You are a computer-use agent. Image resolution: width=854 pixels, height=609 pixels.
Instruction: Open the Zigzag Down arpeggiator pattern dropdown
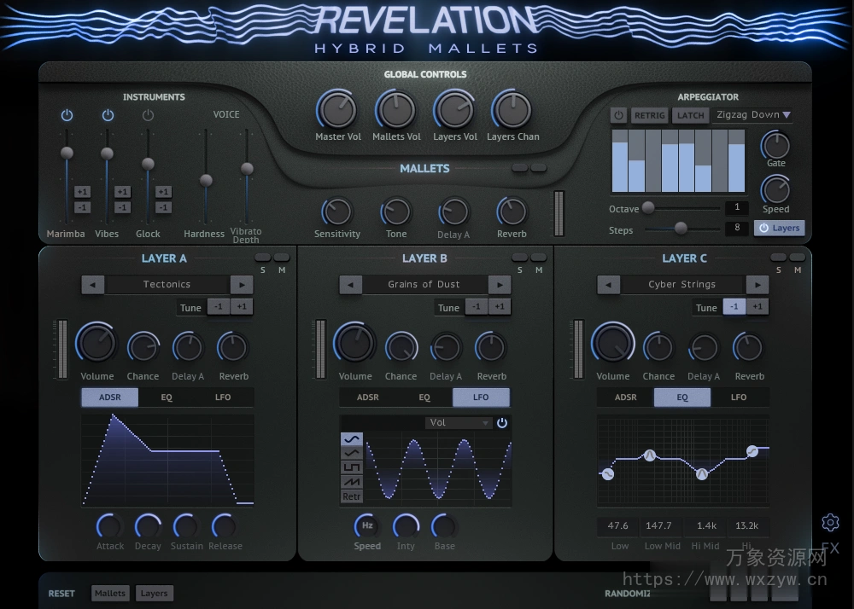coord(752,115)
